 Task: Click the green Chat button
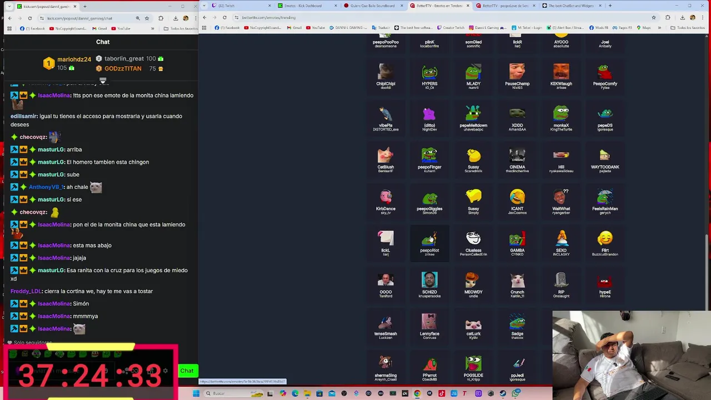tap(187, 371)
